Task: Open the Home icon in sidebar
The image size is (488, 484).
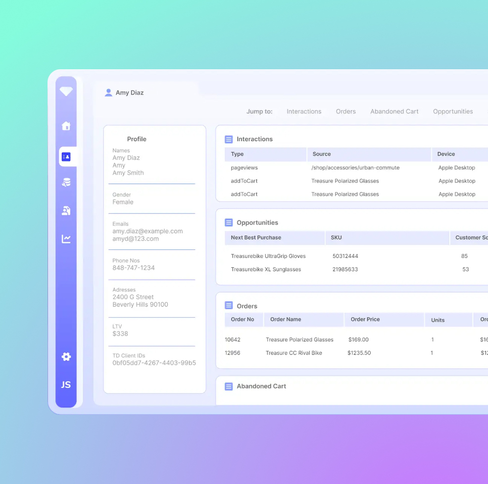Action: pyautogui.click(x=66, y=126)
